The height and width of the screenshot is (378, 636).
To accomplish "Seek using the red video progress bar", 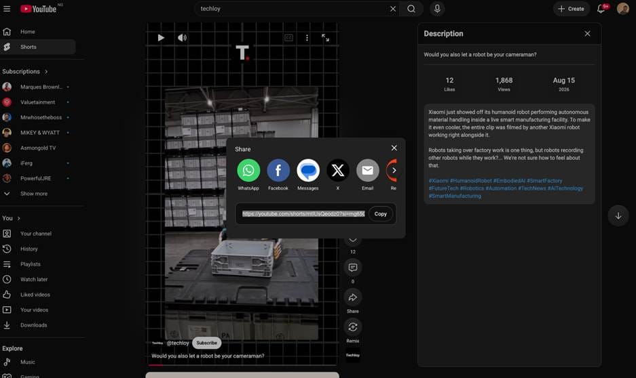I will click(x=242, y=364).
